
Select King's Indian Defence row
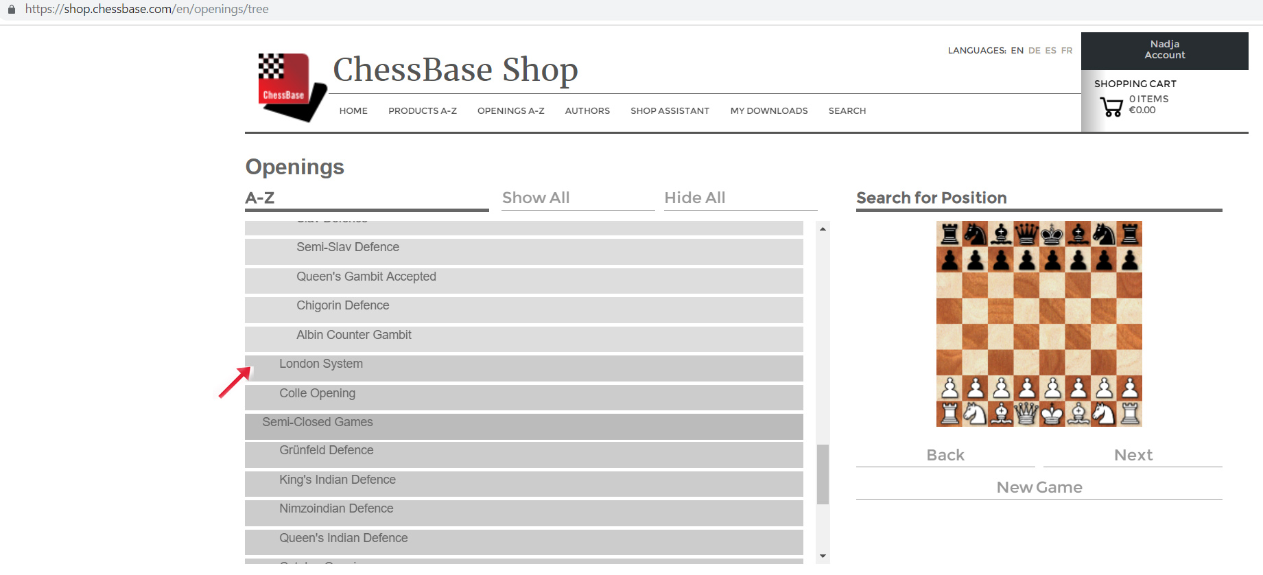[x=524, y=484]
